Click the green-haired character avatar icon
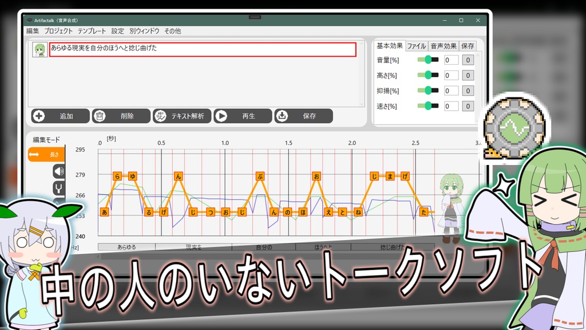This screenshot has width=586, height=330. pos(39,49)
